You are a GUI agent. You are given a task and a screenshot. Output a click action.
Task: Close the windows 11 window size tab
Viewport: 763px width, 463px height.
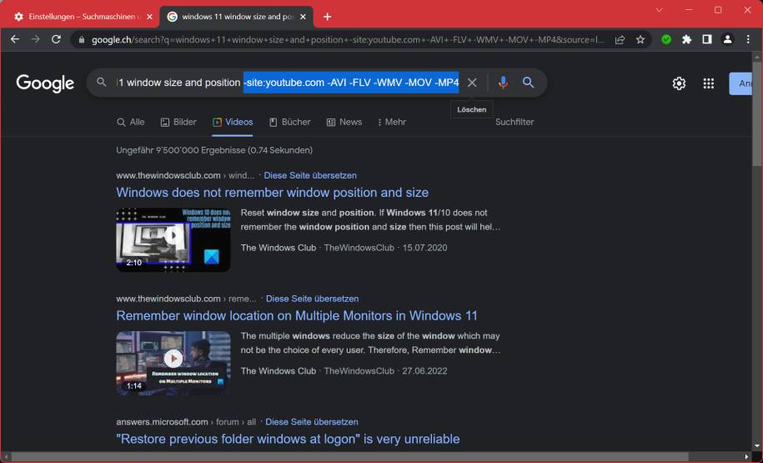pyautogui.click(x=304, y=17)
